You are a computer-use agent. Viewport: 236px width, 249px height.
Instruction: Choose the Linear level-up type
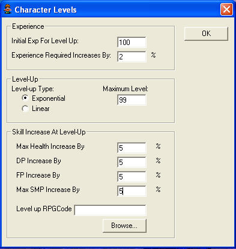click(25, 109)
